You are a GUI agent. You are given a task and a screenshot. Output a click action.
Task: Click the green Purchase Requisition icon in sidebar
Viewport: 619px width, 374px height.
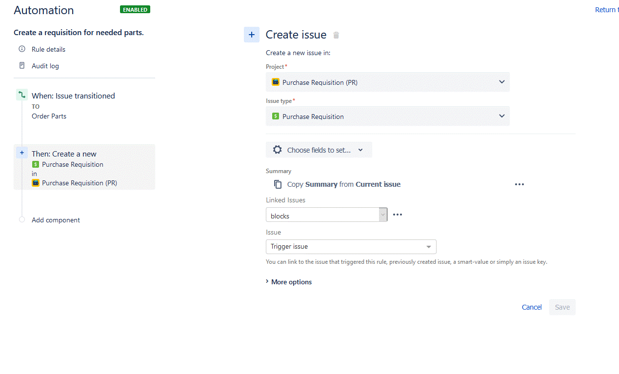[x=36, y=164]
